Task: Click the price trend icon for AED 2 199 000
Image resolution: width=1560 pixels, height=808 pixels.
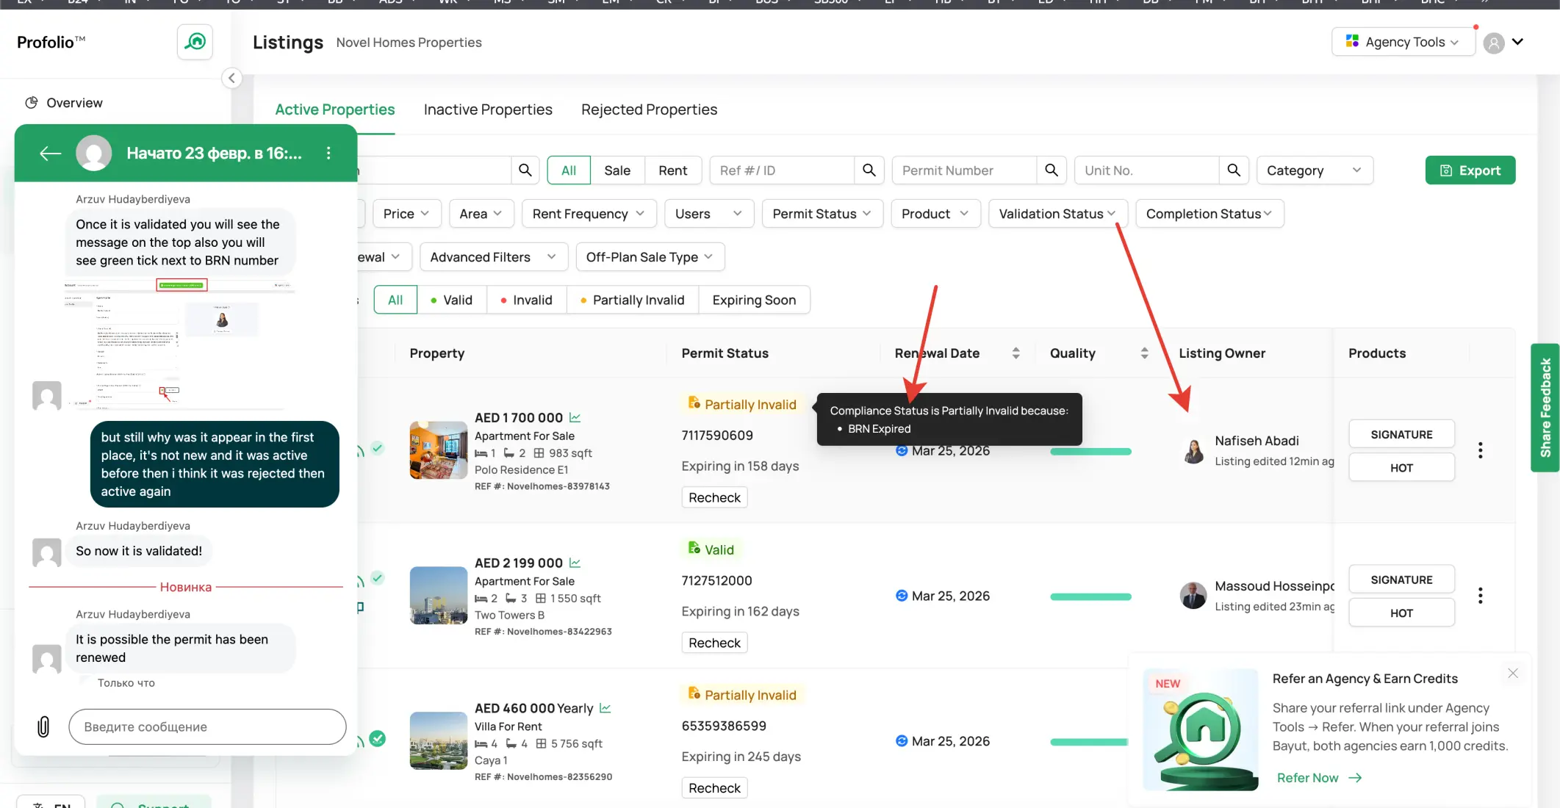Action: click(575, 563)
